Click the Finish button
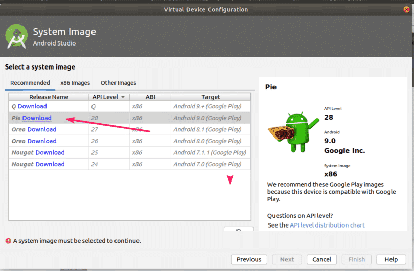 click(x=357, y=259)
